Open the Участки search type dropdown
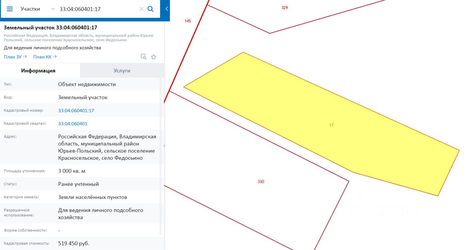Image resolution: width=474 pixels, height=250 pixels. 37,9
